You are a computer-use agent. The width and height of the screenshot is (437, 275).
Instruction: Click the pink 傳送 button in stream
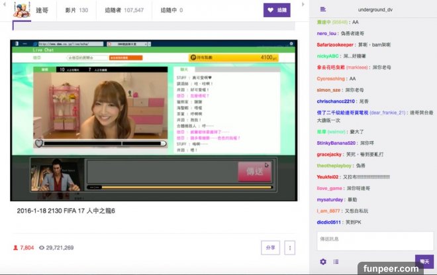coord(254,171)
